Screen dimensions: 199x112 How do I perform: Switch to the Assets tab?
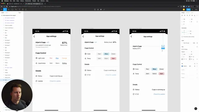[7, 13]
